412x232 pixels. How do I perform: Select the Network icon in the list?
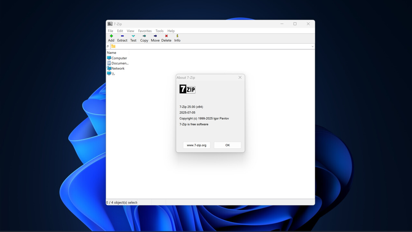(x=109, y=68)
